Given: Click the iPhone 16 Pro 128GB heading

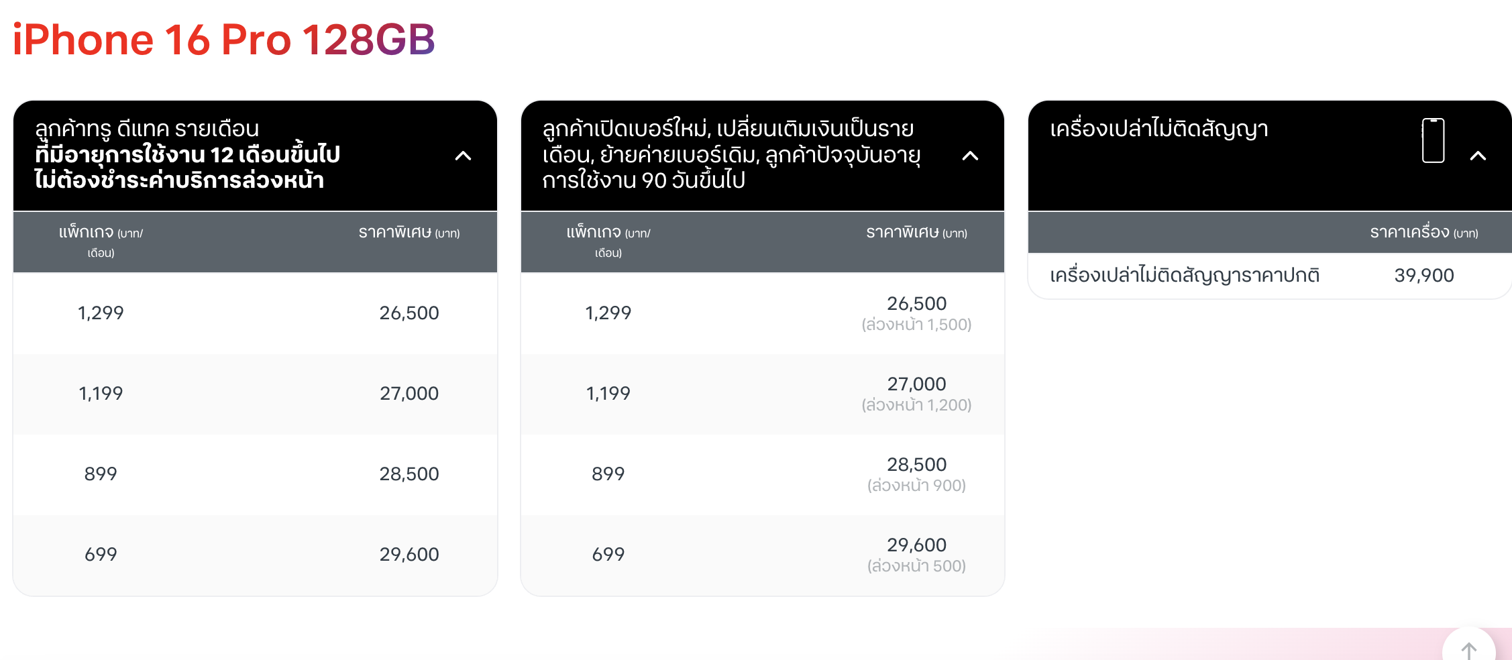Looking at the screenshot, I should 224,39.
